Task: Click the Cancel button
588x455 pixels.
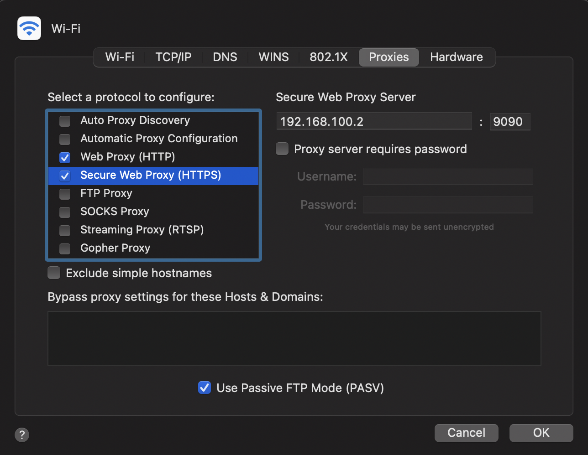Action: point(466,433)
